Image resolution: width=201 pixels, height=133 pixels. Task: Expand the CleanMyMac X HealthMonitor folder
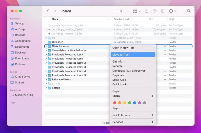(46, 50)
